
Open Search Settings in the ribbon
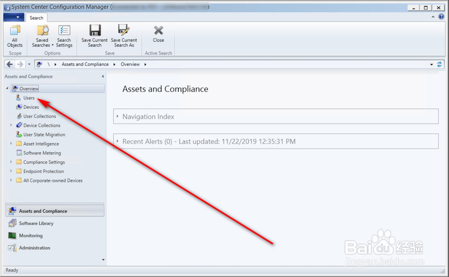[64, 36]
